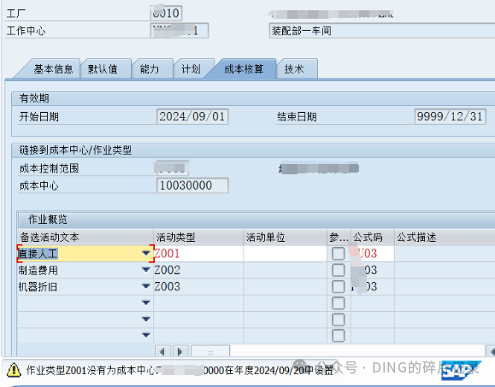Open dropdown for 直接人工 row

tap(146, 253)
